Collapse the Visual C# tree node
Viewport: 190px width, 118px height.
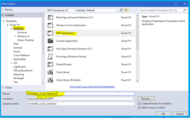pyautogui.click(x=8, y=25)
